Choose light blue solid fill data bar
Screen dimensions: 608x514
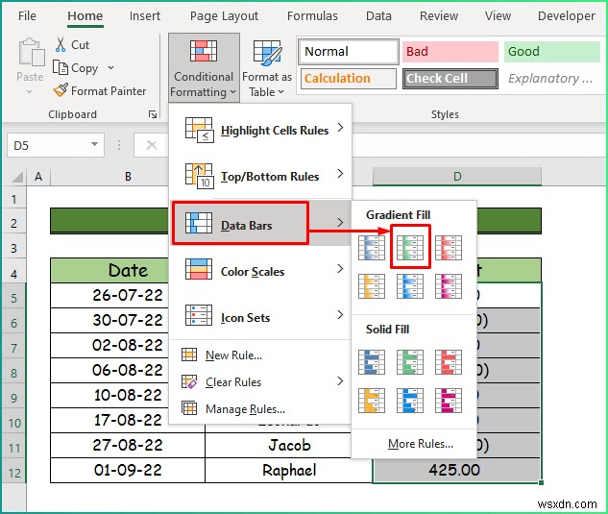pos(410,401)
